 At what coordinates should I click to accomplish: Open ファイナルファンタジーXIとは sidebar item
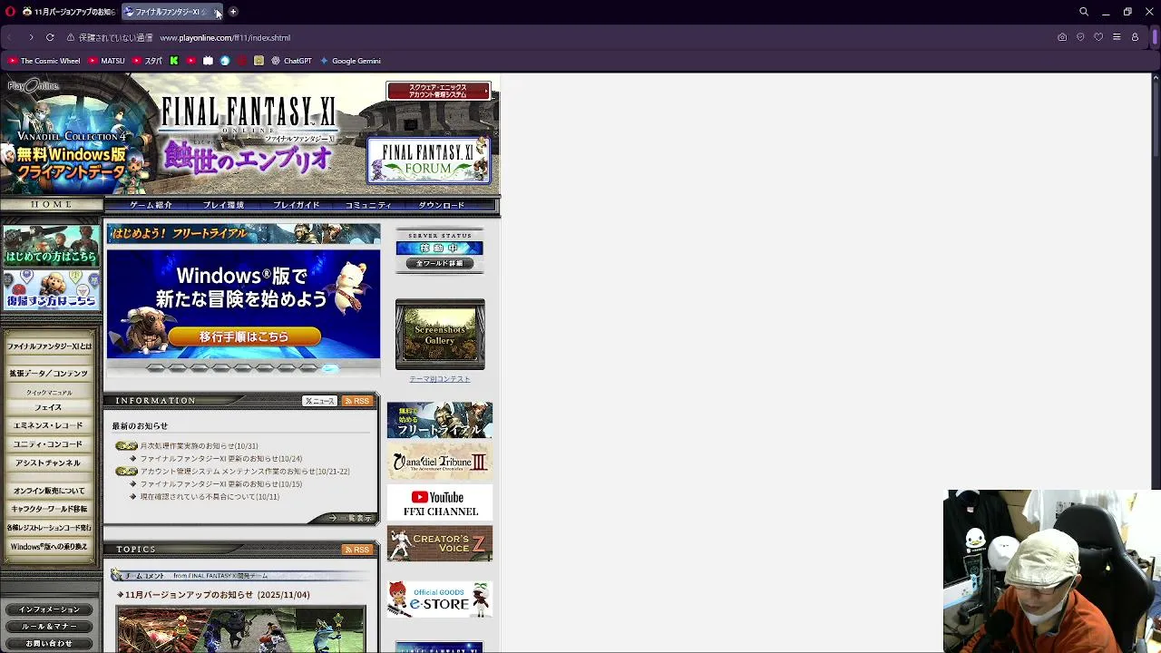[49, 346]
